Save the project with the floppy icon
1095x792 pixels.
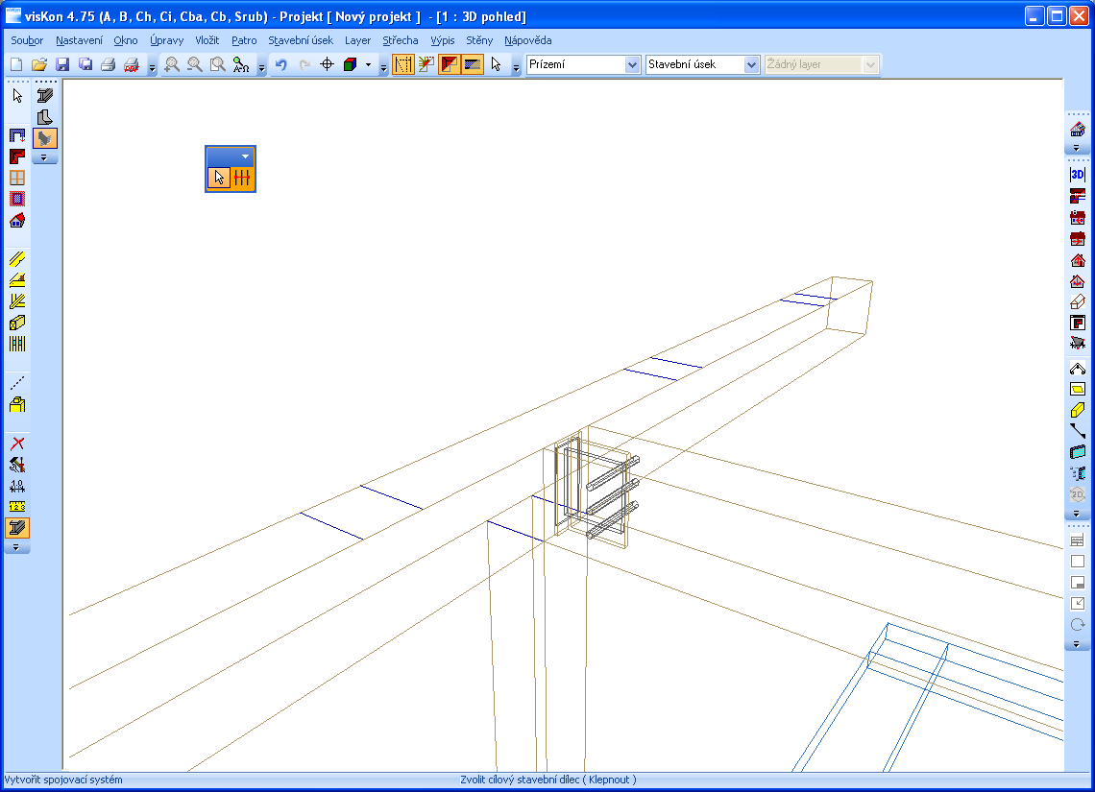(62, 65)
